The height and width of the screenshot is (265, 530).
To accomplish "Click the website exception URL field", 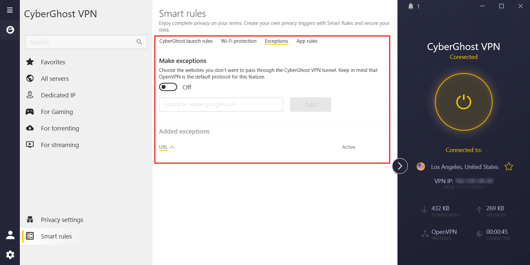I will point(221,104).
